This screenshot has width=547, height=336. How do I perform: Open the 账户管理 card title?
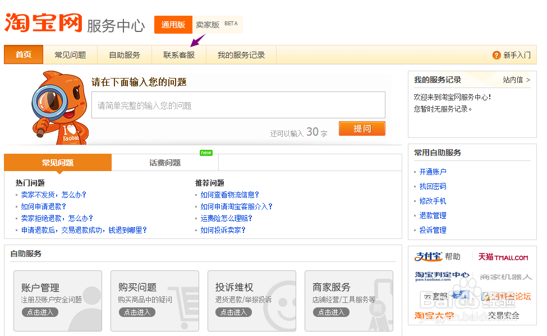(x=40, y=288)
